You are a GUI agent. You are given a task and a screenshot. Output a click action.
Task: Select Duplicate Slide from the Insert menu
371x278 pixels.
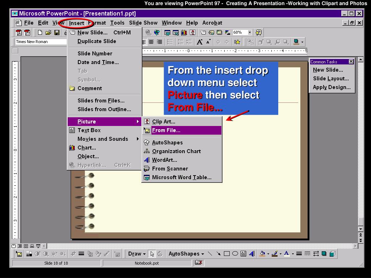coord(105,41)
